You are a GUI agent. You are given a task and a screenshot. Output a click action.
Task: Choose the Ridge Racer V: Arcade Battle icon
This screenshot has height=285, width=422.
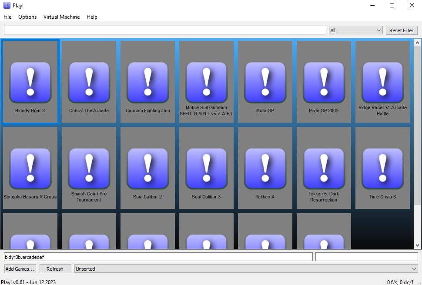tap(383, 82)
